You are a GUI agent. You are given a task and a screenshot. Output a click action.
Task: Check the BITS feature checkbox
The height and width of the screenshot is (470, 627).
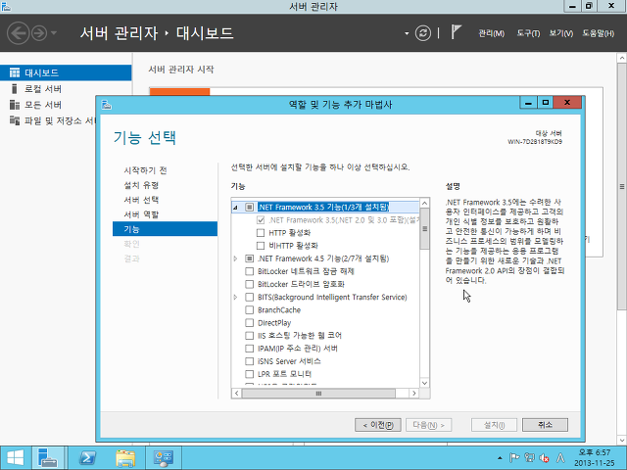click(x=249, y=297)
